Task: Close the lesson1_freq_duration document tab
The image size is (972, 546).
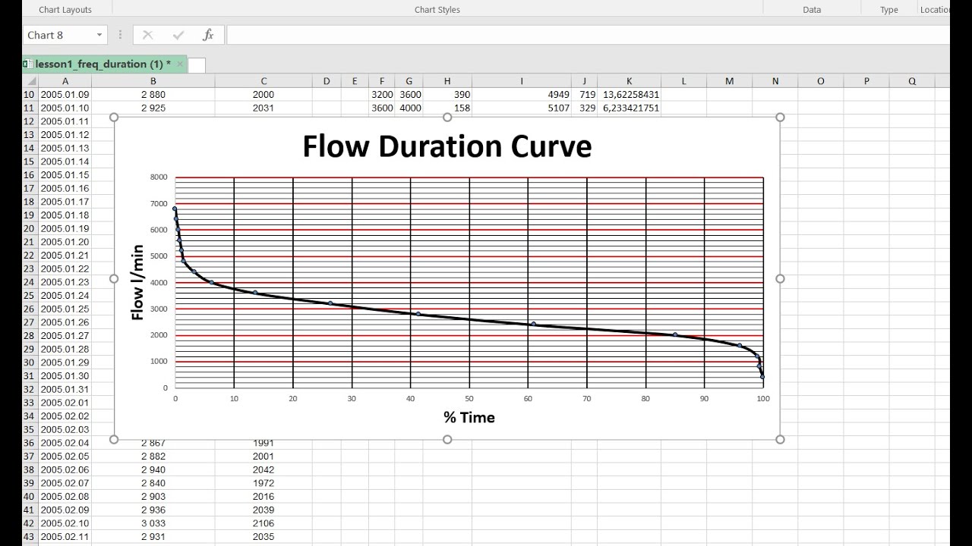Action: coord(180,64)
